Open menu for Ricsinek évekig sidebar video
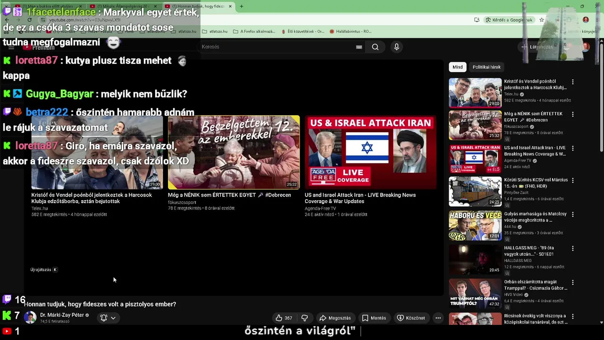This screenshot has width=604, height=340. tap(572, 316)
